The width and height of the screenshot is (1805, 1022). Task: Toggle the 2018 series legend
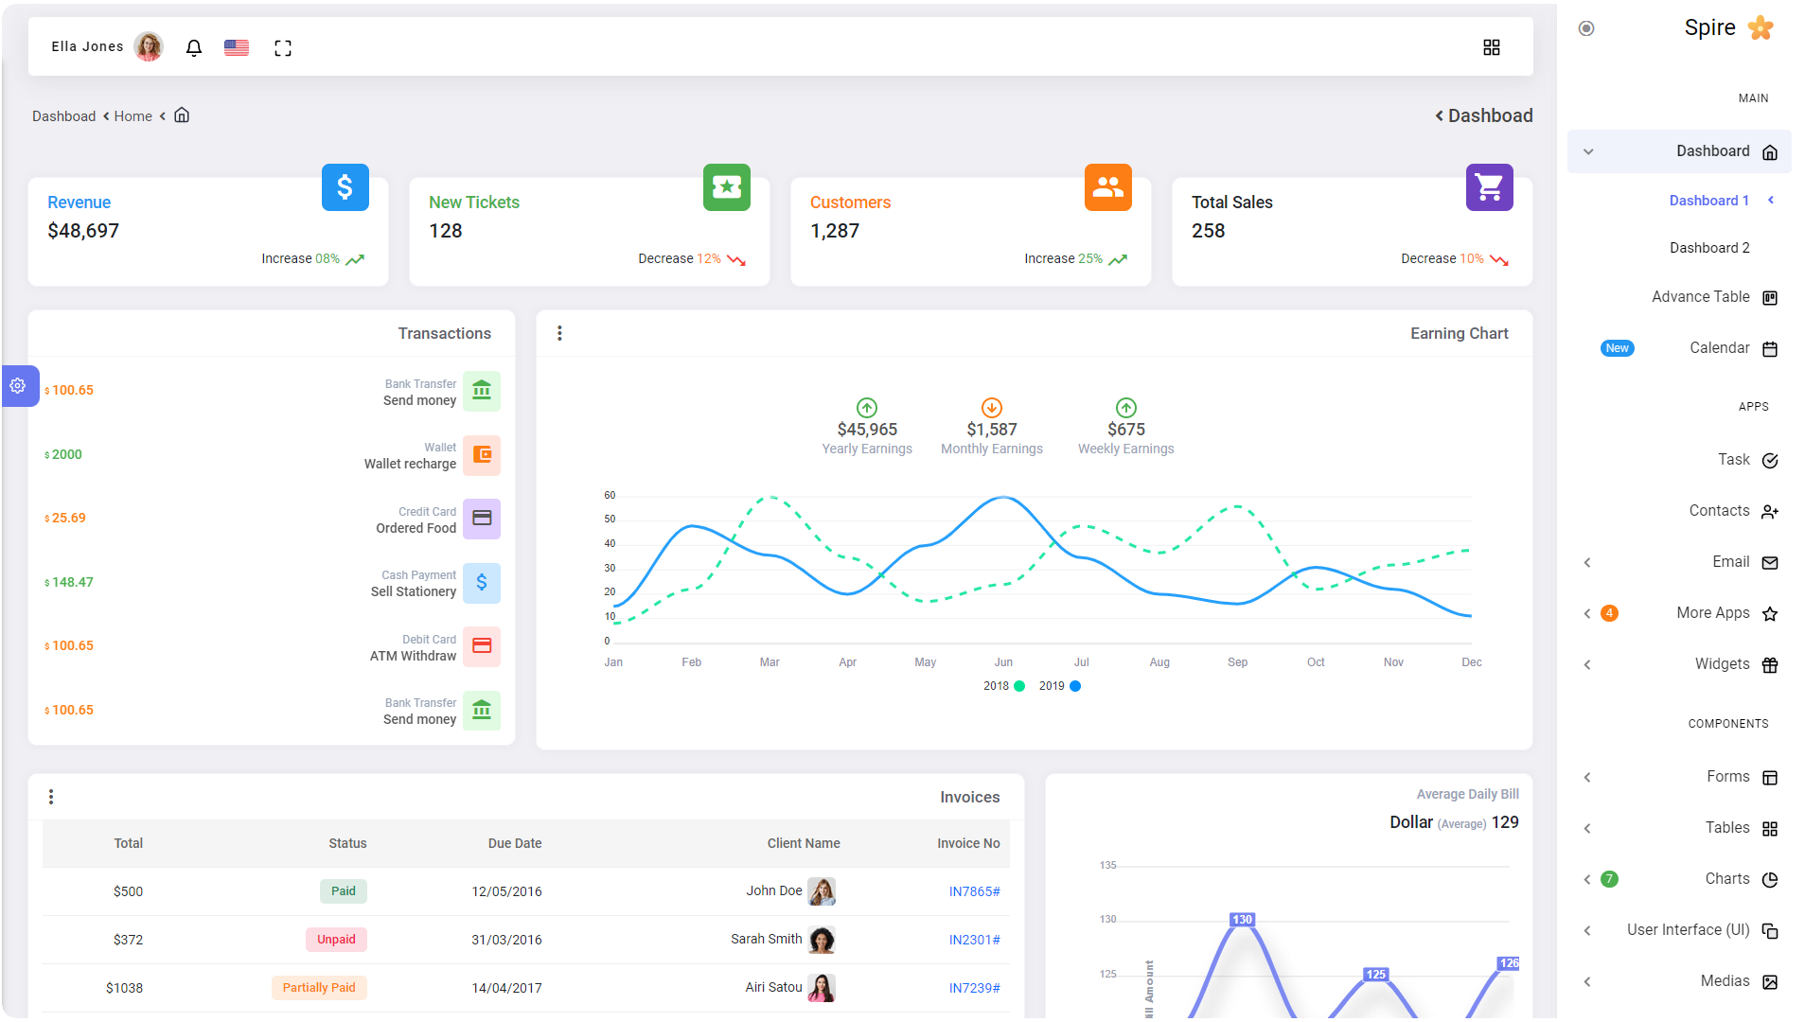pos(1000,685)
